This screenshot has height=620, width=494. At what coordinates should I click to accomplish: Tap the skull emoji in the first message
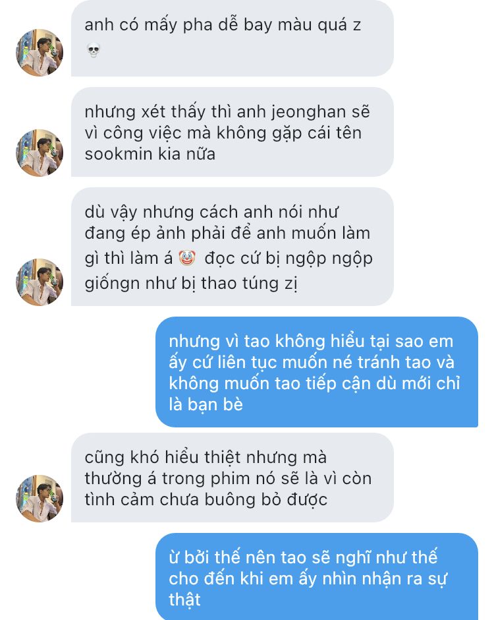(93, 50)
